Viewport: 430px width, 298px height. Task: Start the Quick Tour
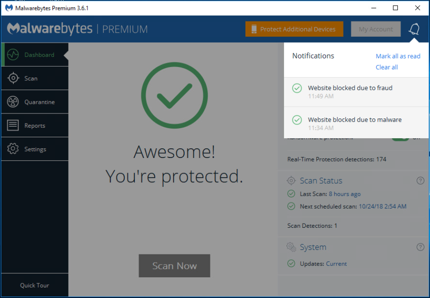pos(35,285)
